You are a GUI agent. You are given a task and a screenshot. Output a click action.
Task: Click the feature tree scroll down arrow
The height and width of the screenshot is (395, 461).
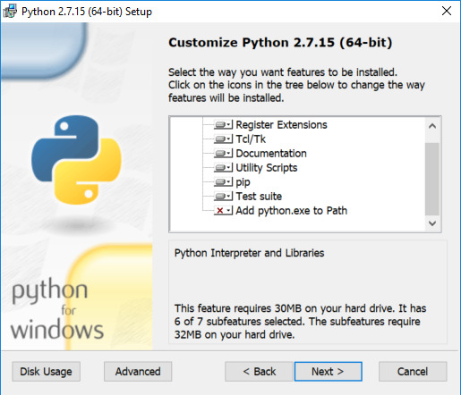[432, 223]
